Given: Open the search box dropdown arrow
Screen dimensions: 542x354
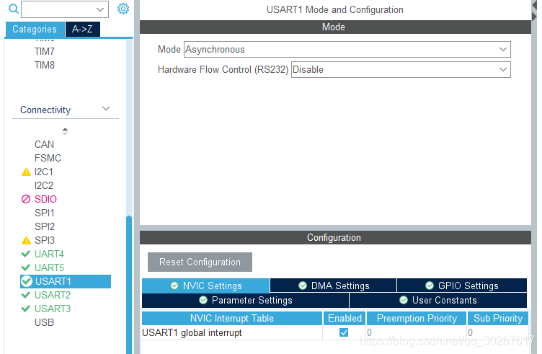Looking at the screenshot, I should point(100,9).
